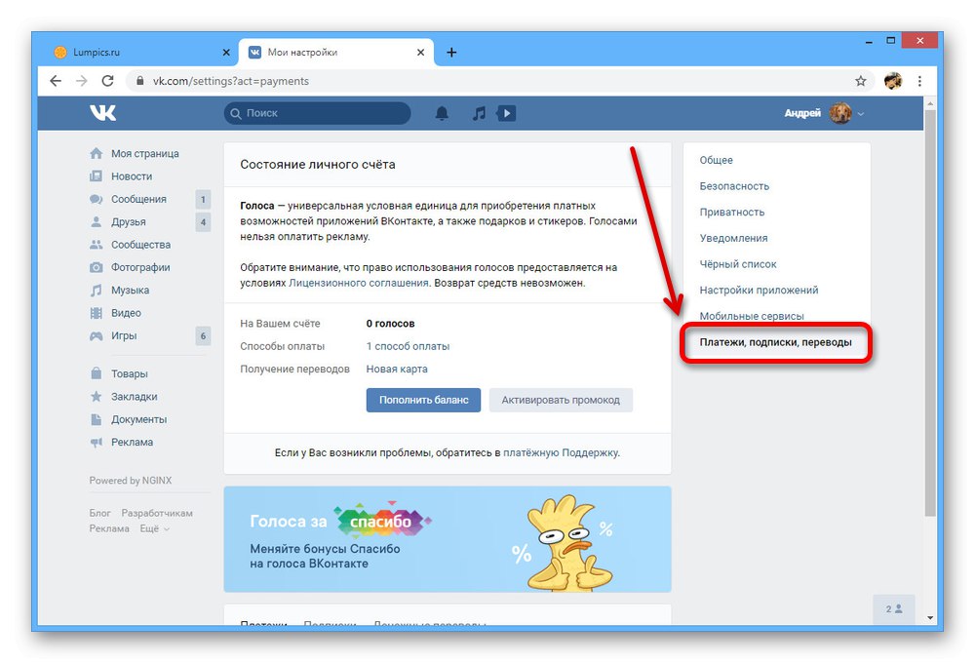Close the Мои настройки tab
Image resolution: width=975 pixels, height=663 pixels.
420,53
